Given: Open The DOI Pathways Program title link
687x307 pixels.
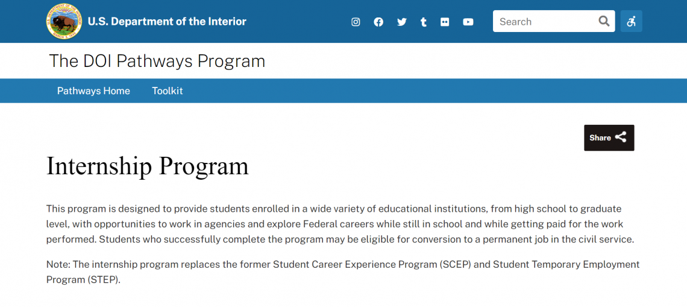Looking at the screenshot, I should (157, 61).
